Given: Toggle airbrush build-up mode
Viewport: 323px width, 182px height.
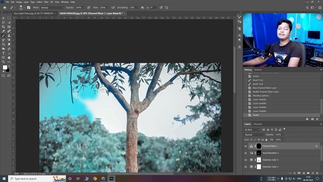Looking at the screenshot, I should click(x=113, y=8).
